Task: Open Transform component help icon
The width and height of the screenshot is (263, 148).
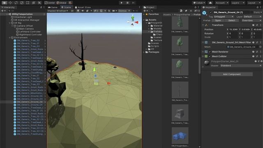Action: click(253, 25)
